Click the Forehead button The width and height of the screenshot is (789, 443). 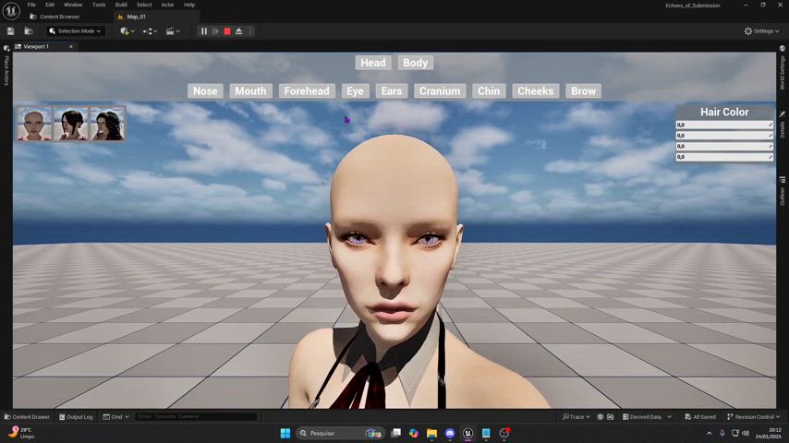(307, 91)
